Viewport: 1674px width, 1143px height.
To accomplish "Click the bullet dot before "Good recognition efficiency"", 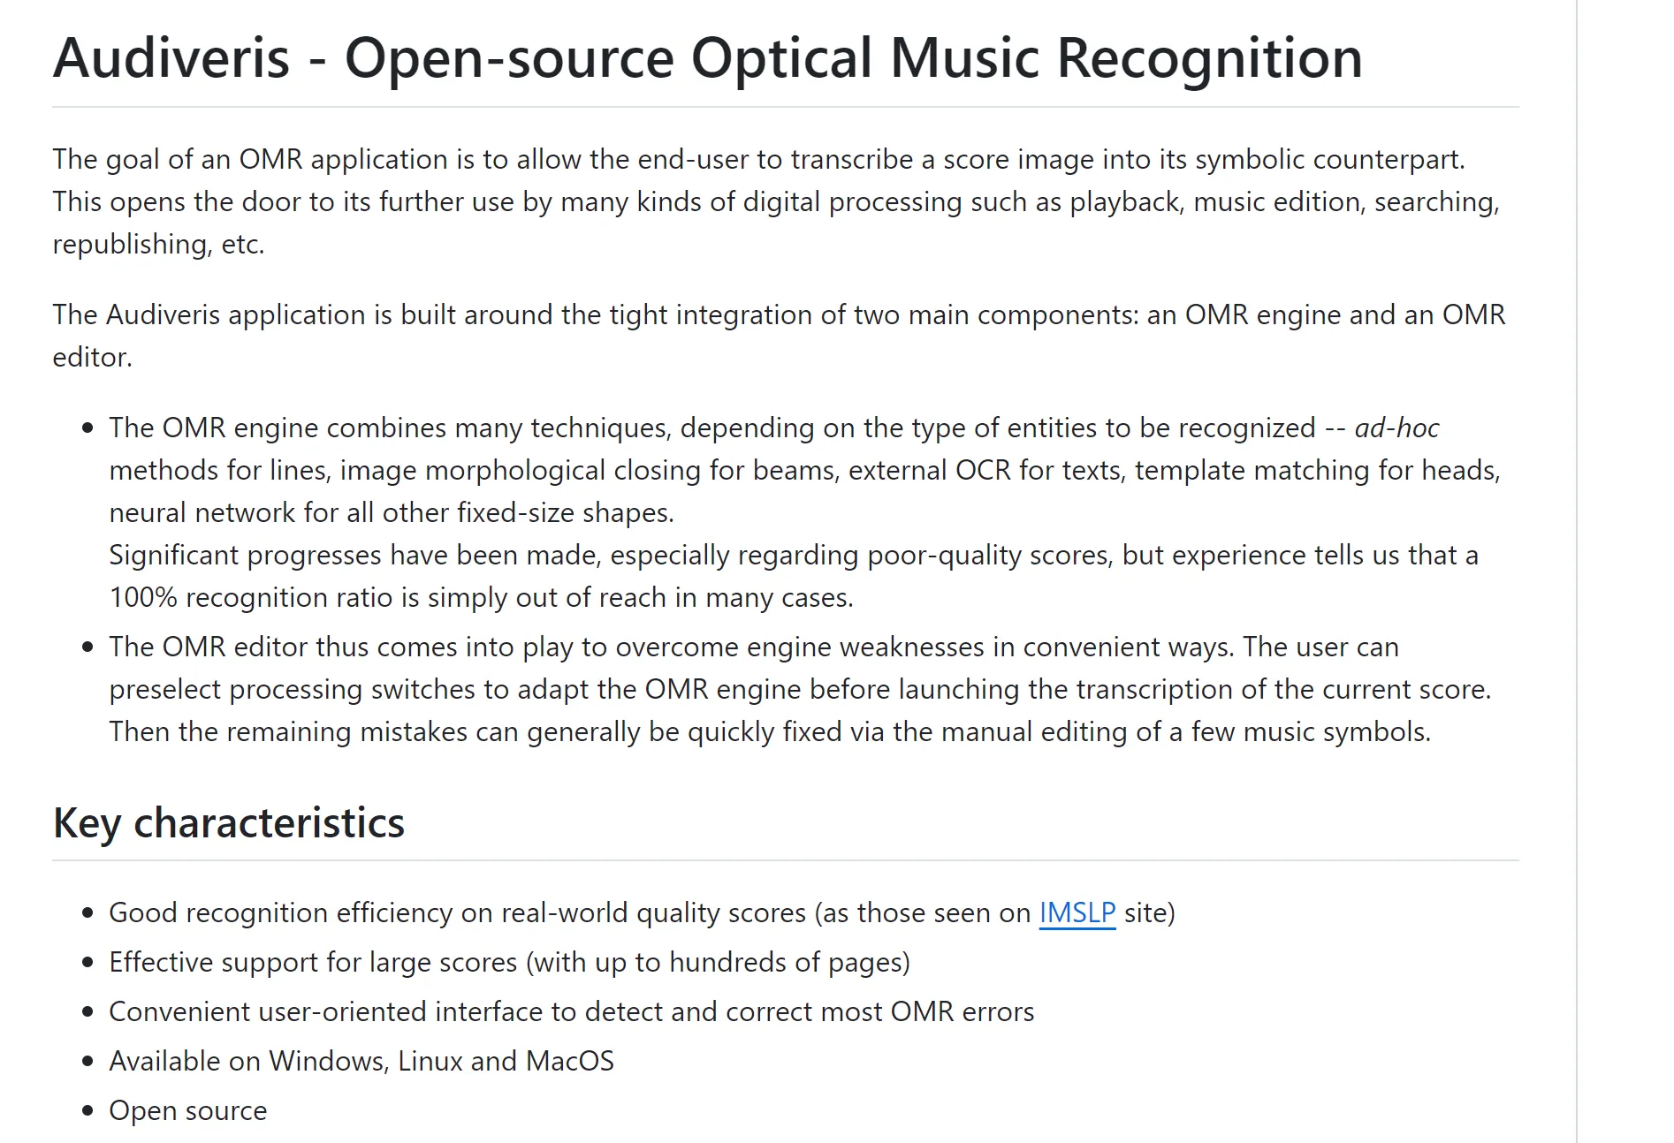I will (88, 913).
